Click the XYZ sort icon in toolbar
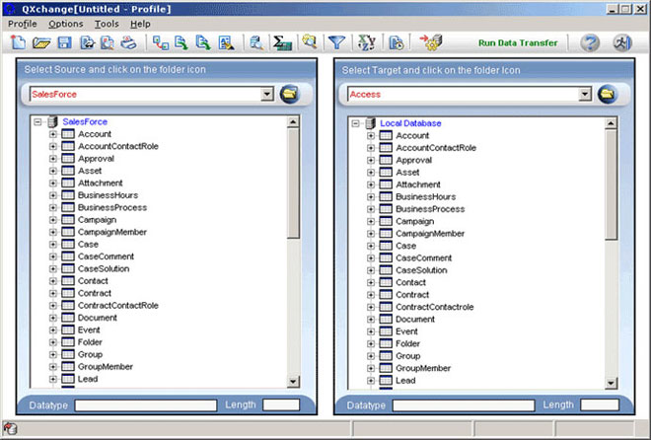This screenshot has width=651, height=440. pos(367,42)
